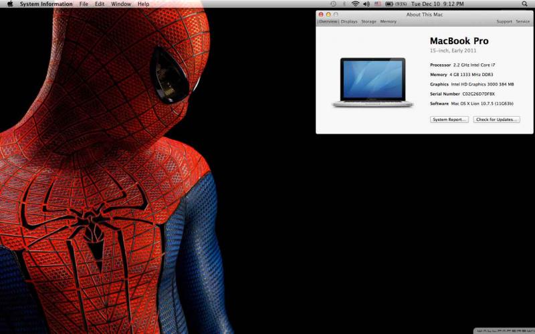
Task: Click the processor value '2.2 GHz Intel Core i7'
Action: (x=474, y=65)
